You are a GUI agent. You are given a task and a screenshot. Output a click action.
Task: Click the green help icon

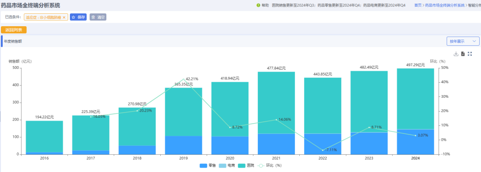258,5
